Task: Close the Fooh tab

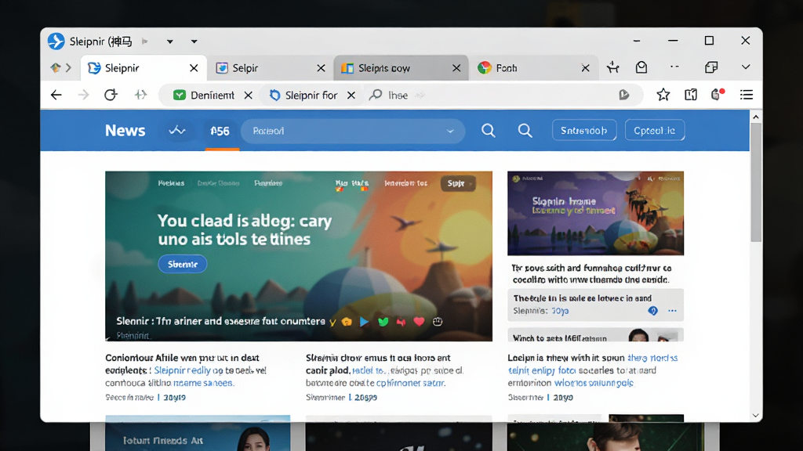Action: click(x=585, y=68)
